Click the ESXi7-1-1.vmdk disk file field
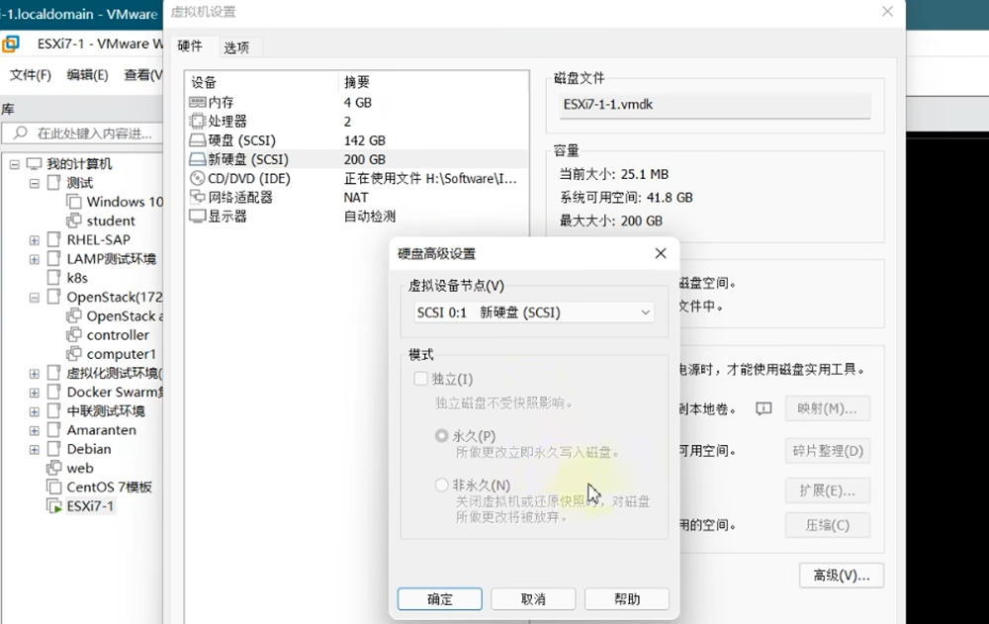This screenshot has width=989, height=624. coord(715,105)
